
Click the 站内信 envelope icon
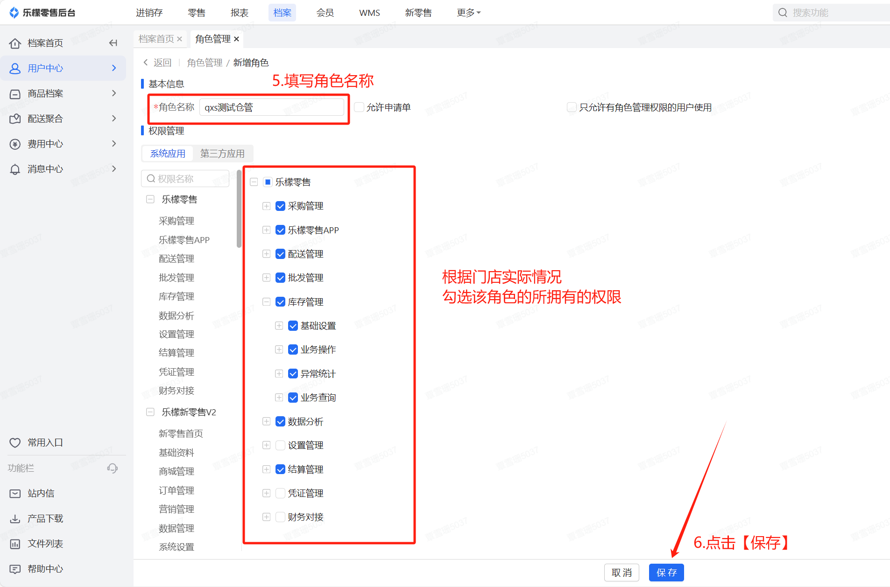[x=15, y=493]
